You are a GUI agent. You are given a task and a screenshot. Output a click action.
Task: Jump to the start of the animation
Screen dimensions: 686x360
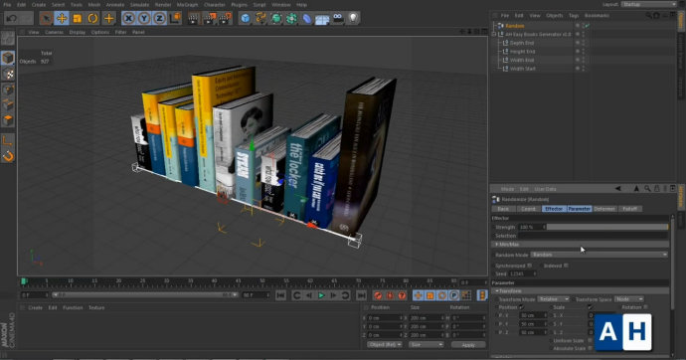point(281,295)
